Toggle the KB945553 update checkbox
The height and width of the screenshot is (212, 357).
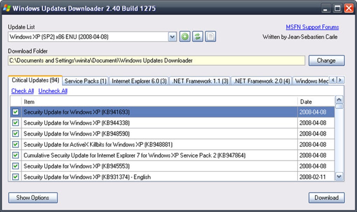15,166
